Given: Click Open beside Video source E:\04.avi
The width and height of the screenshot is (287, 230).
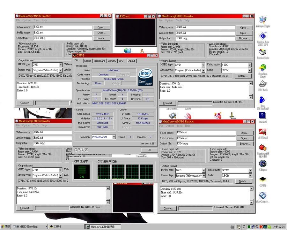Looking at the screenshot, I should click(245, 133).
